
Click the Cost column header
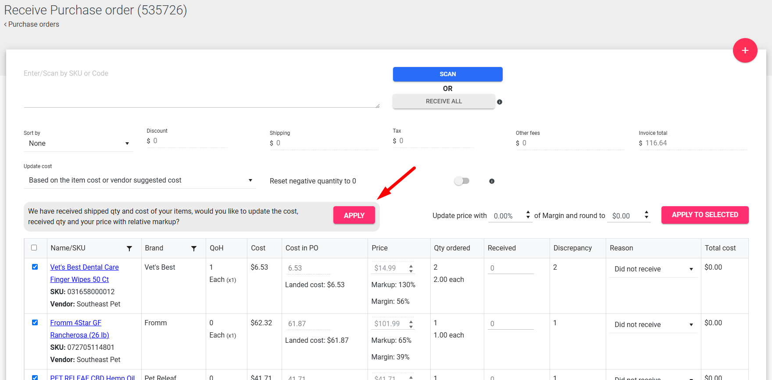(258, 248)
